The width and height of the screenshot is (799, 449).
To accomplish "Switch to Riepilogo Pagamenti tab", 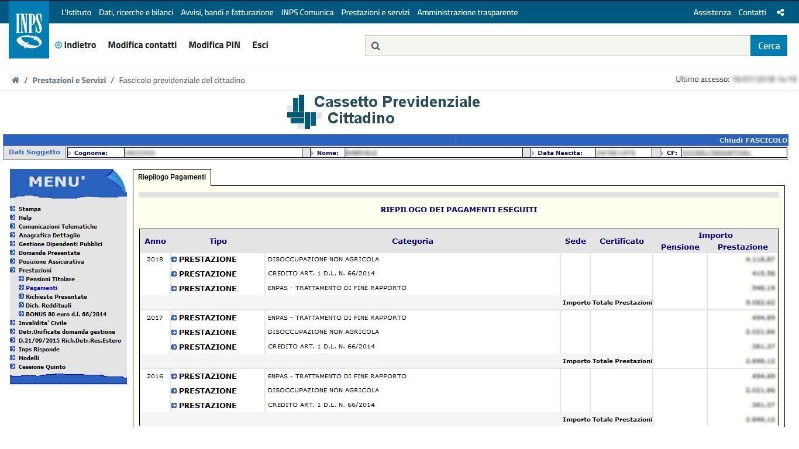I will pyautogui.click(x=171, y=177).
